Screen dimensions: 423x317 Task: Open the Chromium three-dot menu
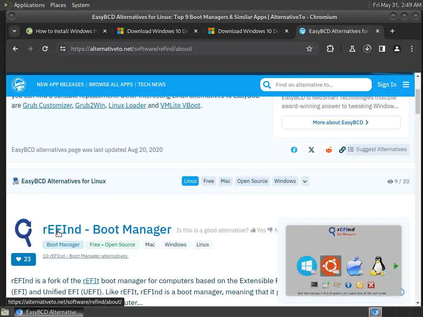pos(412,49)
